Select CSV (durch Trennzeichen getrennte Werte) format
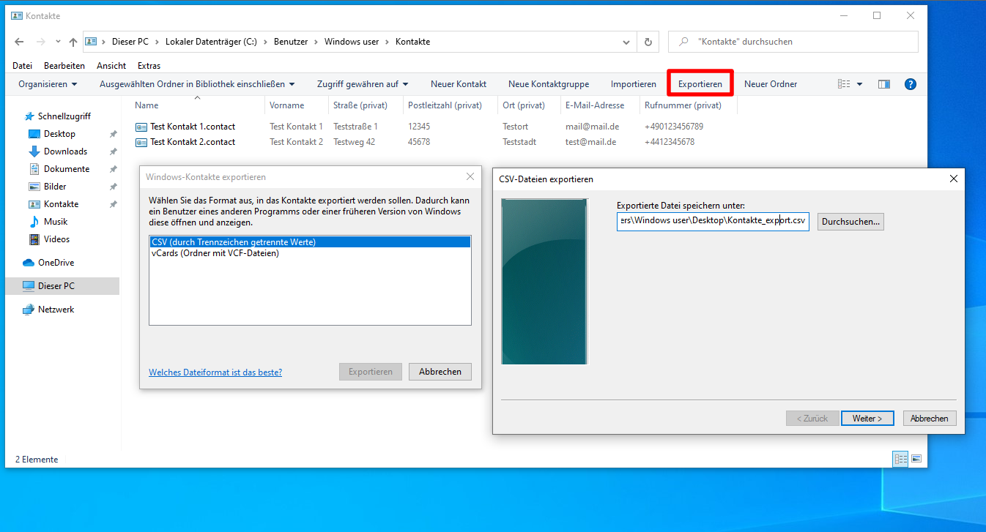 pos(310,241)
